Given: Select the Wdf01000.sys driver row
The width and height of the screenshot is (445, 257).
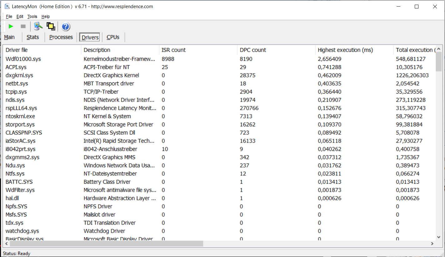Looking at the screenshot, I should point(23,59).
